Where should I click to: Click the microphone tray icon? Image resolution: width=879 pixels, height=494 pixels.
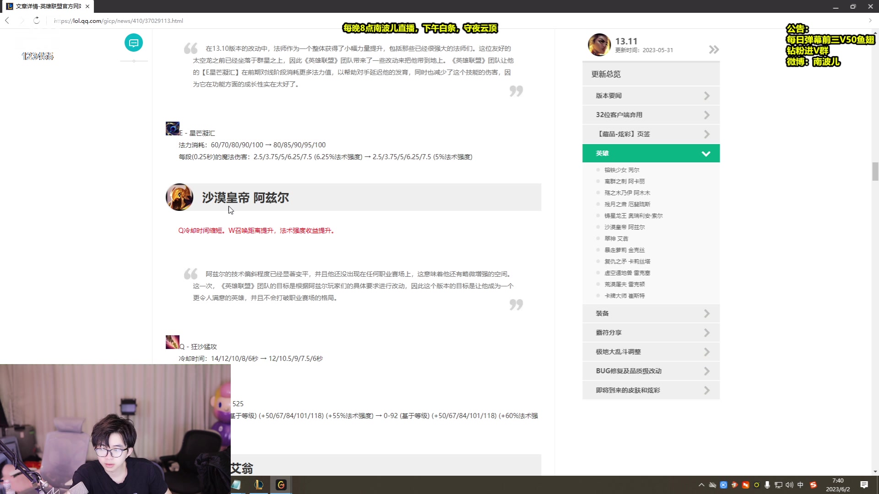point(767,485)
